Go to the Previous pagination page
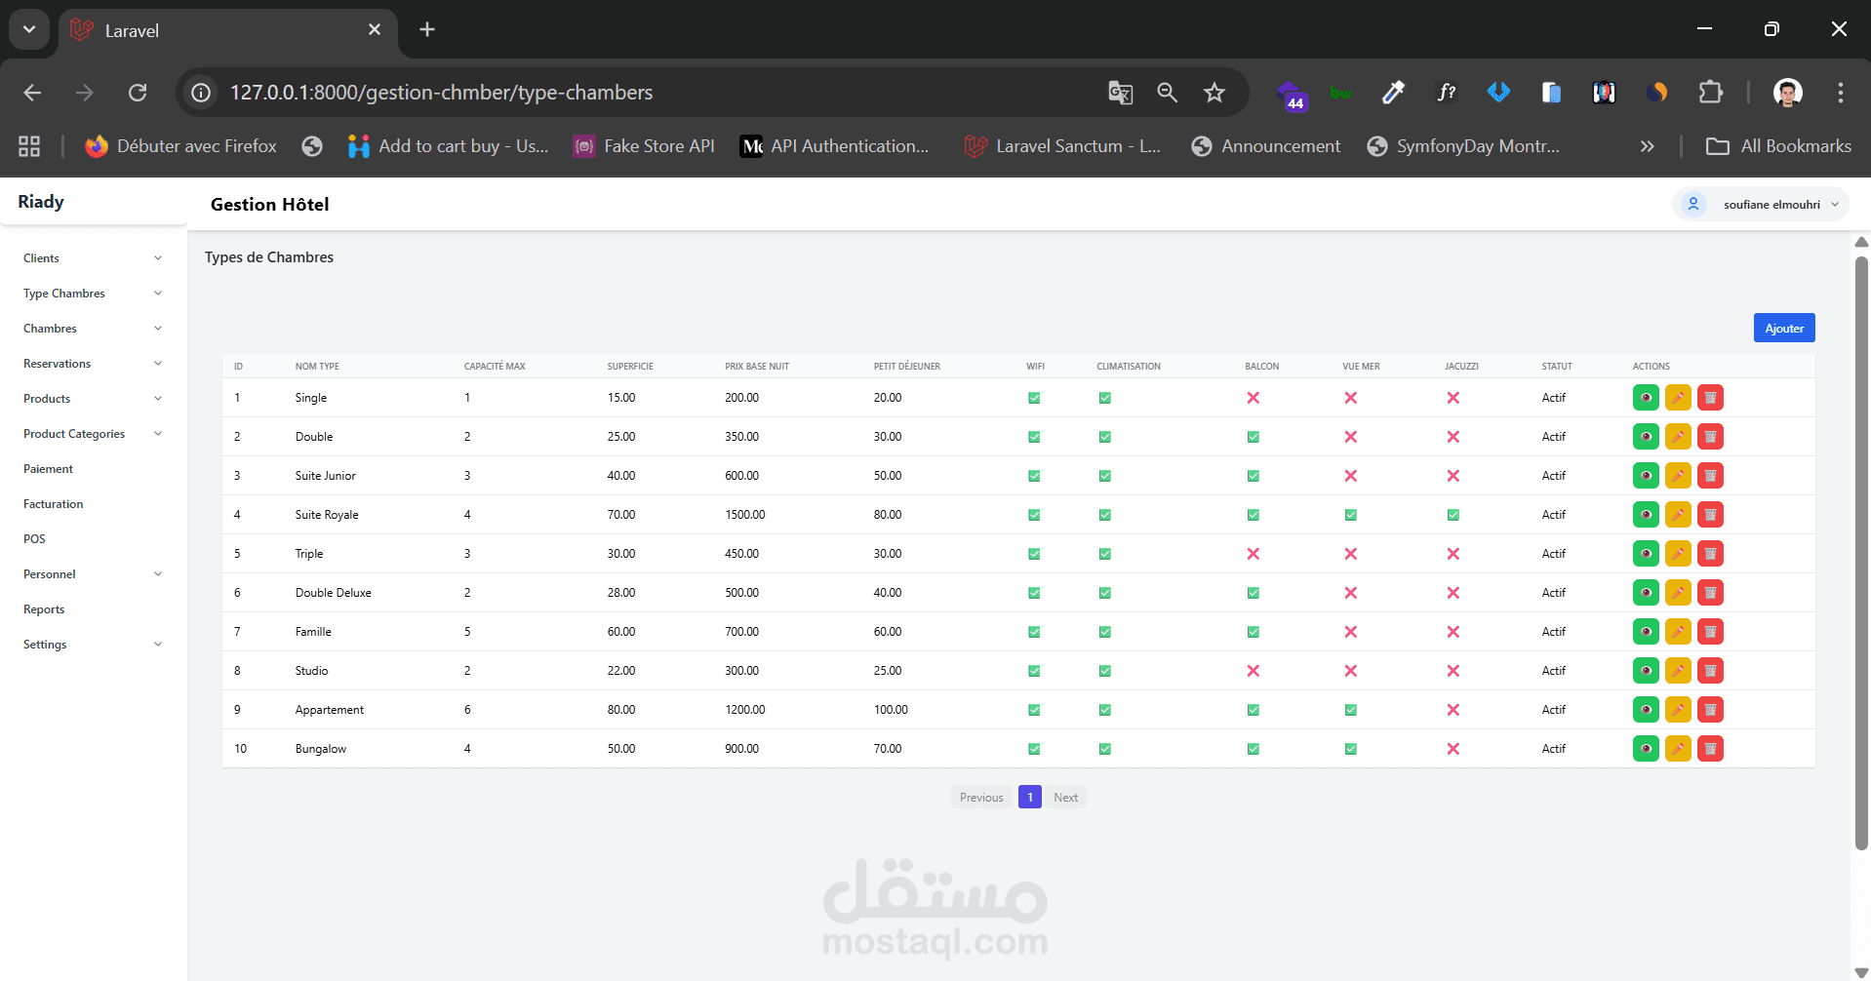The width and height of the screenshot is (1871, 981). [981, 797]
